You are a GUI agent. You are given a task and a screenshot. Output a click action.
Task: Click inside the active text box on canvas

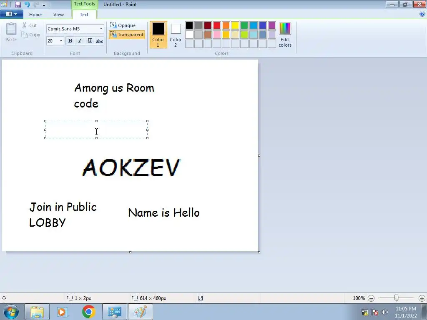(96, 130)
